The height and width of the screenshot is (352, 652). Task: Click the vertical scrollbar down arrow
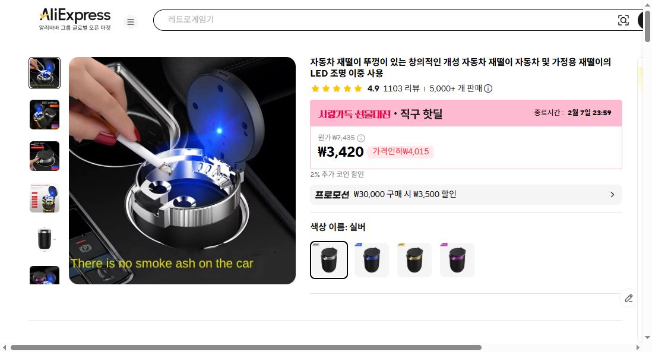tap(647, 337)
